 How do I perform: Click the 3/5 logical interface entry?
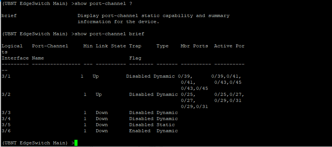point(6,125)
